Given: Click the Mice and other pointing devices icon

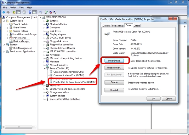Looking at the screenshot, I should click(x=47, y=58).
